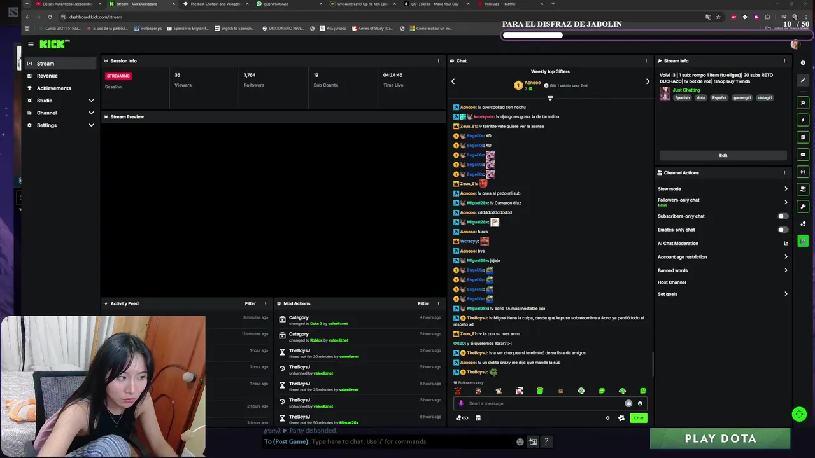Expand the Settings sidebar section
Viewport: 815px width, 458px height.
point(60,125)
